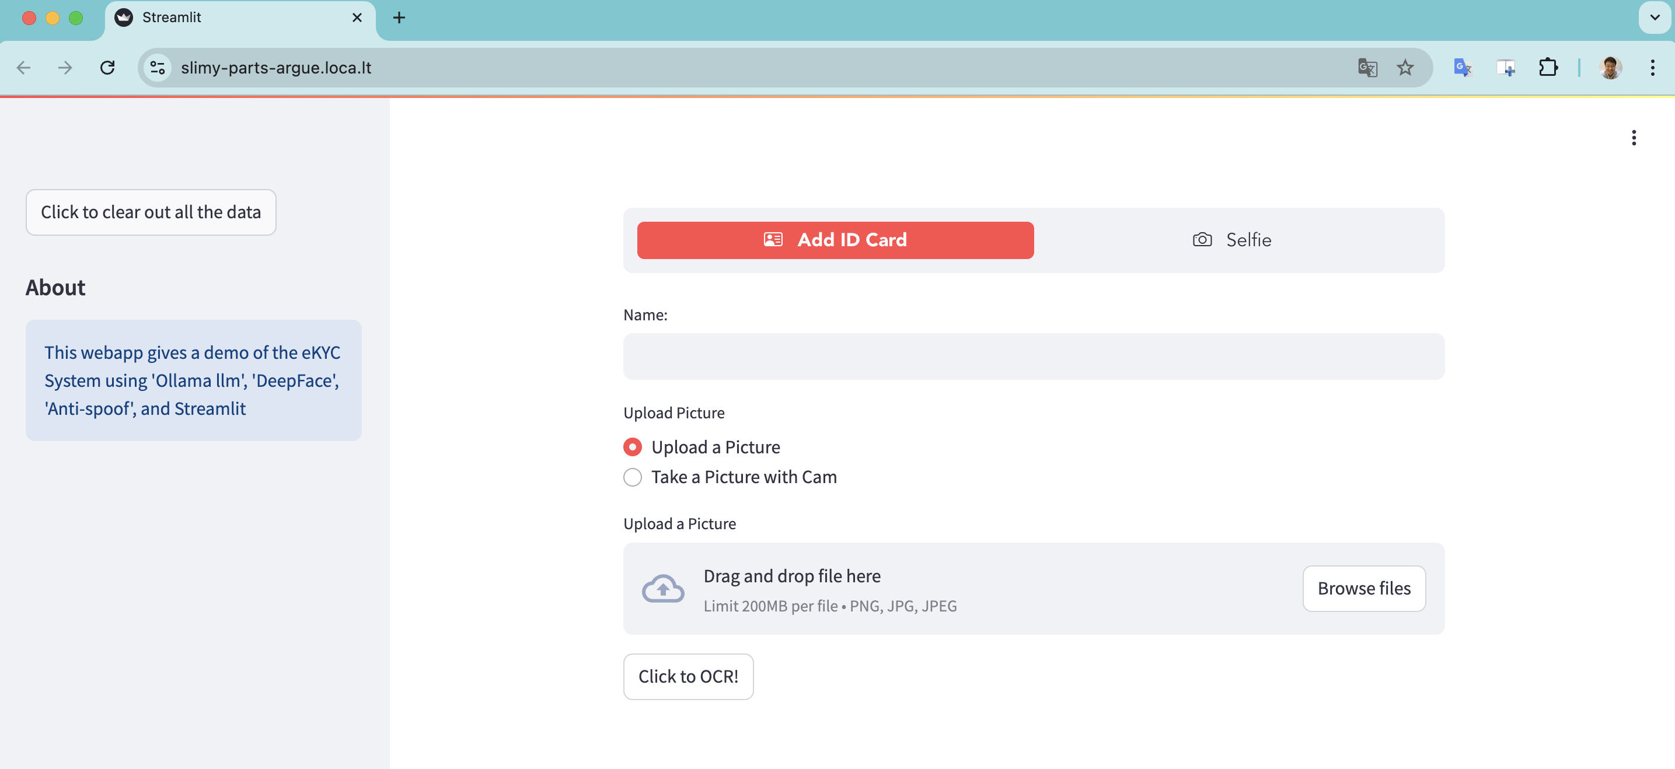
Task: Click the screenshot extension icon in toolbar
Action: (x=1505, y=68)
